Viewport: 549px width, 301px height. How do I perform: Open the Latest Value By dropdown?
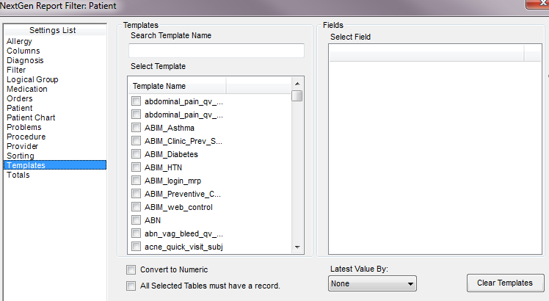[372, 283]
